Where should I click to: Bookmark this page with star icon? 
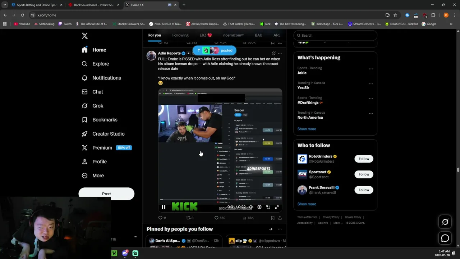pos(395,15)
